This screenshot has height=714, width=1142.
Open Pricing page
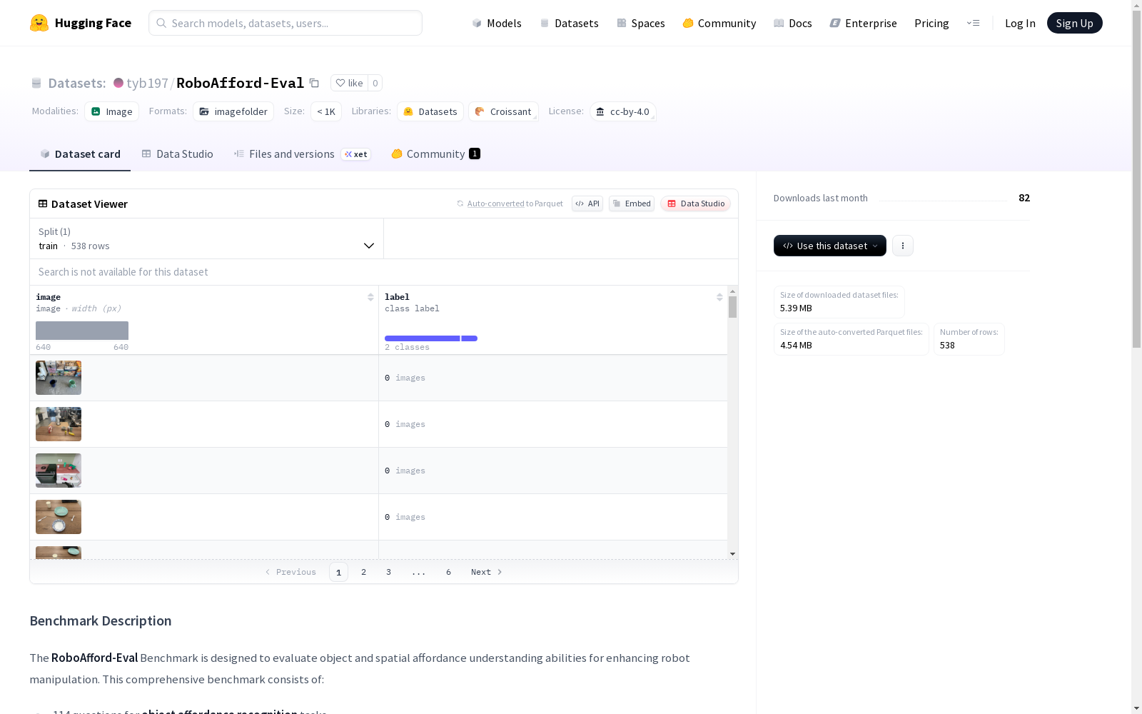tap(931, 23)
